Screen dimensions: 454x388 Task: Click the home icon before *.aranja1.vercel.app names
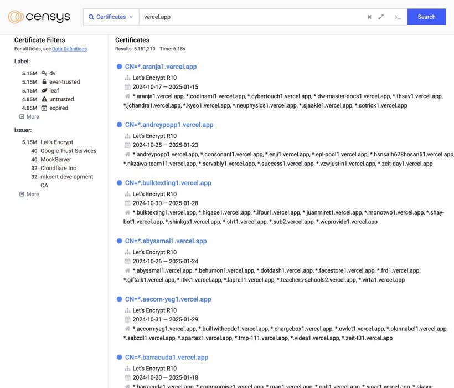point(127,96)
